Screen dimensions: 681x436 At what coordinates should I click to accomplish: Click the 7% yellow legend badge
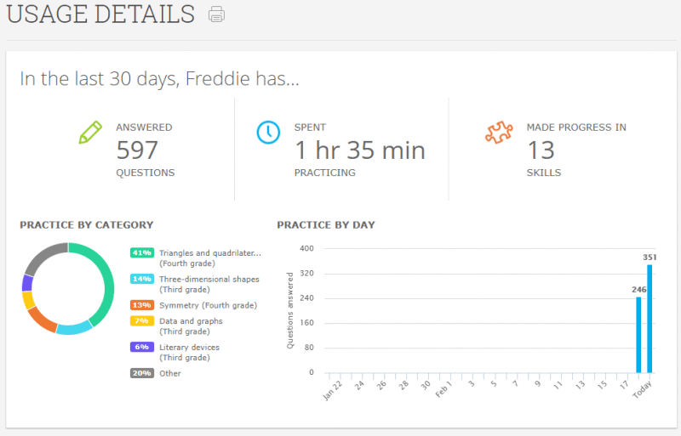[x=141, y=321]
